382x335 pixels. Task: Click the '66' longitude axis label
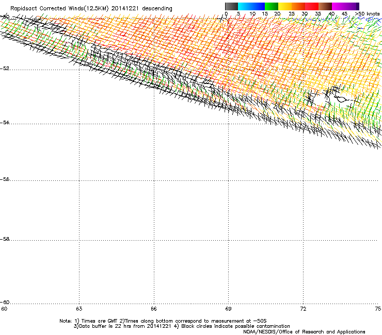point(154,309)
